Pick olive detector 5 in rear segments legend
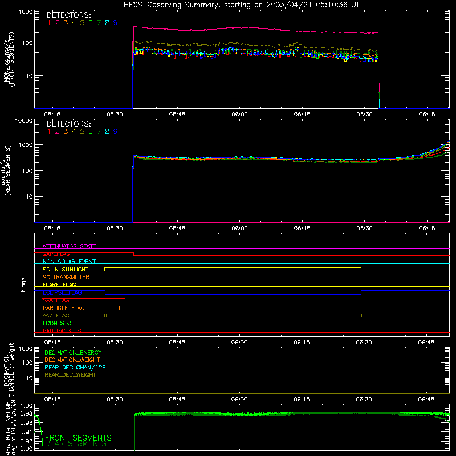Viewport: 456px width, 456px height. 82,132
